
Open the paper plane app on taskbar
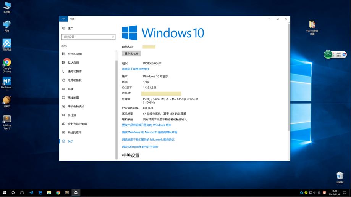click(31, 192)
